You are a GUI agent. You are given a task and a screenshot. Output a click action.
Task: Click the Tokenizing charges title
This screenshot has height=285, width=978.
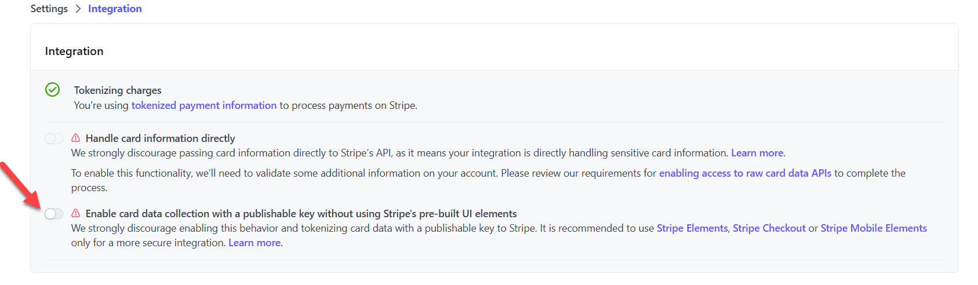click(x=118, y=90)
